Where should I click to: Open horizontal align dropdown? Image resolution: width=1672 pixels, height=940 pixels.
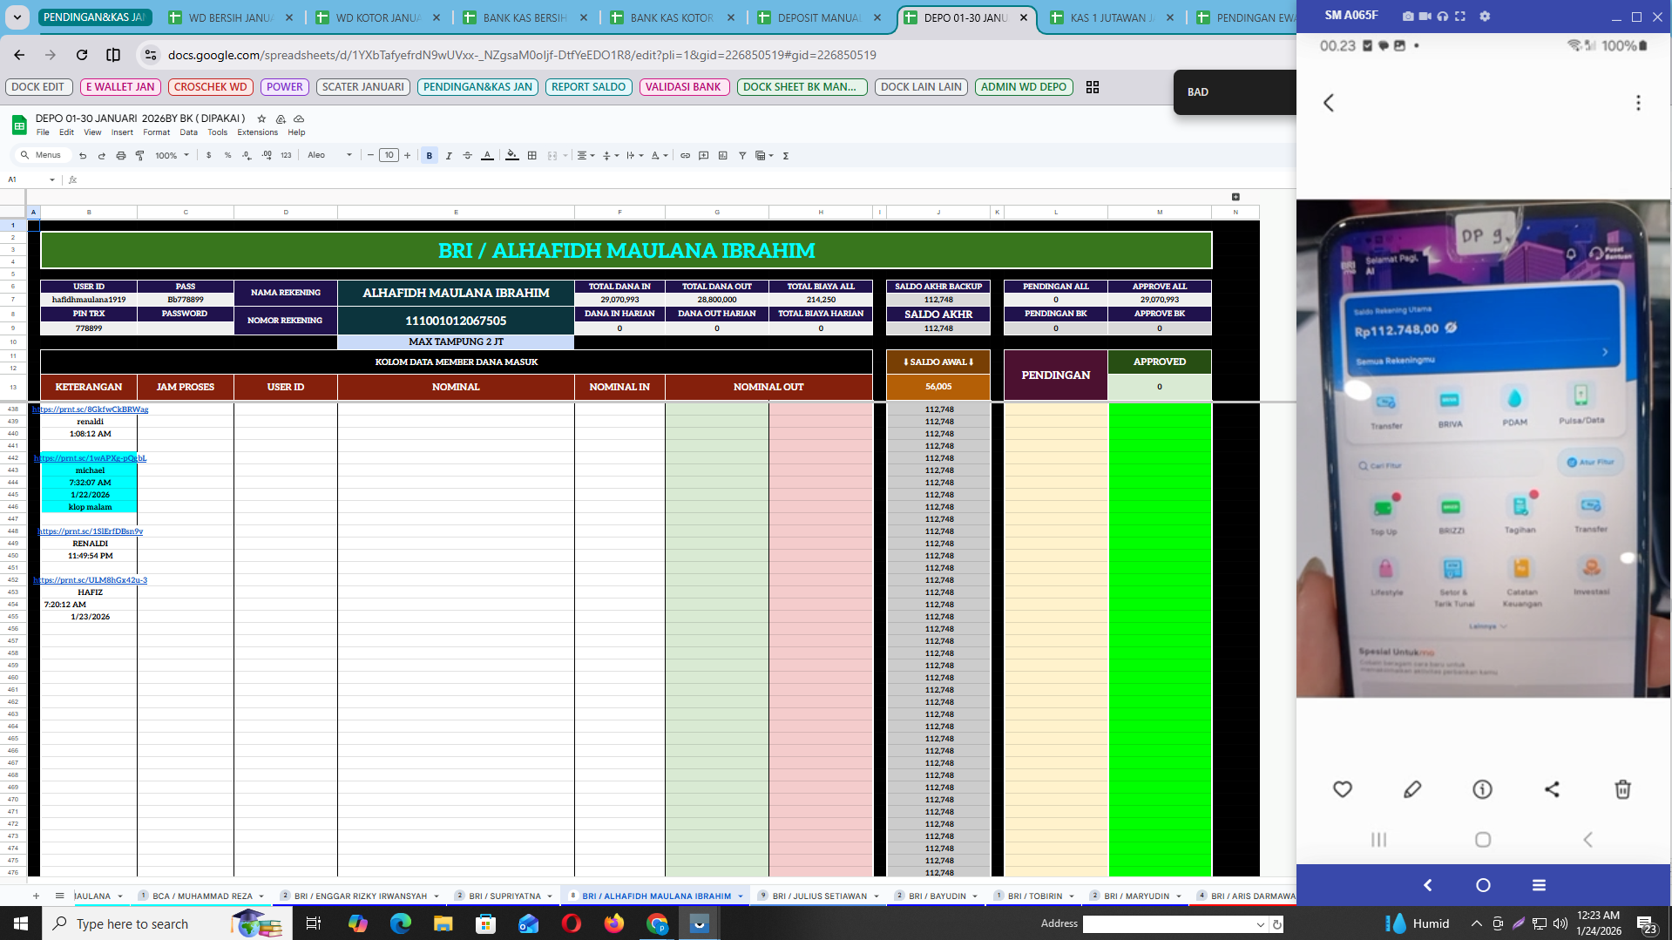586,156
